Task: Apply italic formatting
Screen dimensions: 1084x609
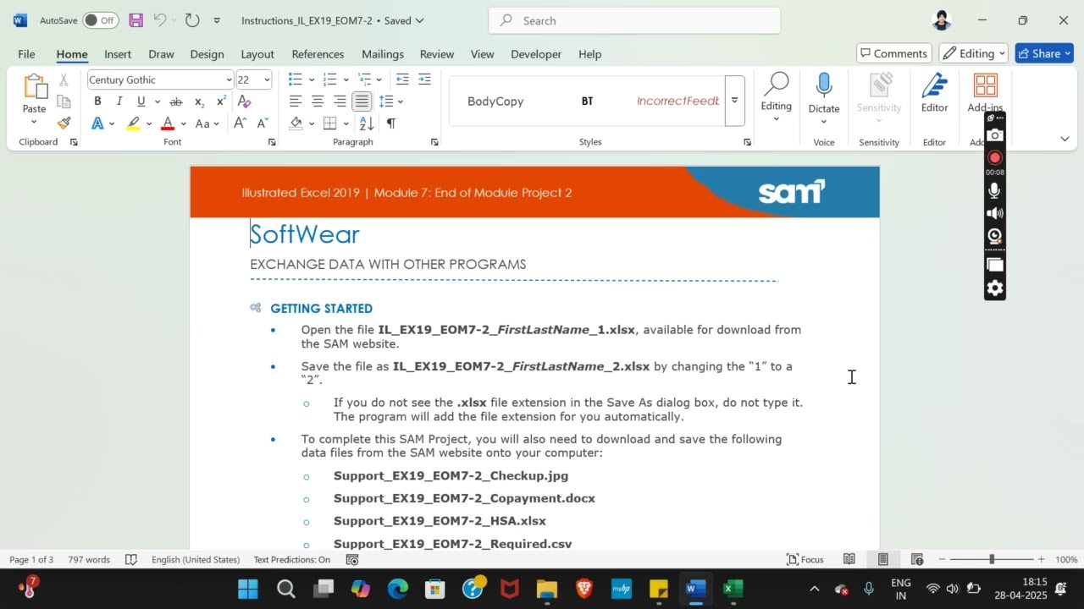Action: click(x=119, y=101)
